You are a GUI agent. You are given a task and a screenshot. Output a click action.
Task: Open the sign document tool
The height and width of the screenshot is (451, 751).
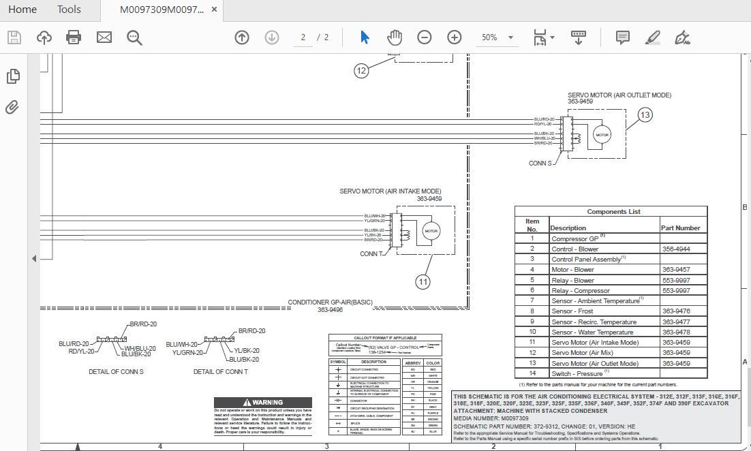682,37
